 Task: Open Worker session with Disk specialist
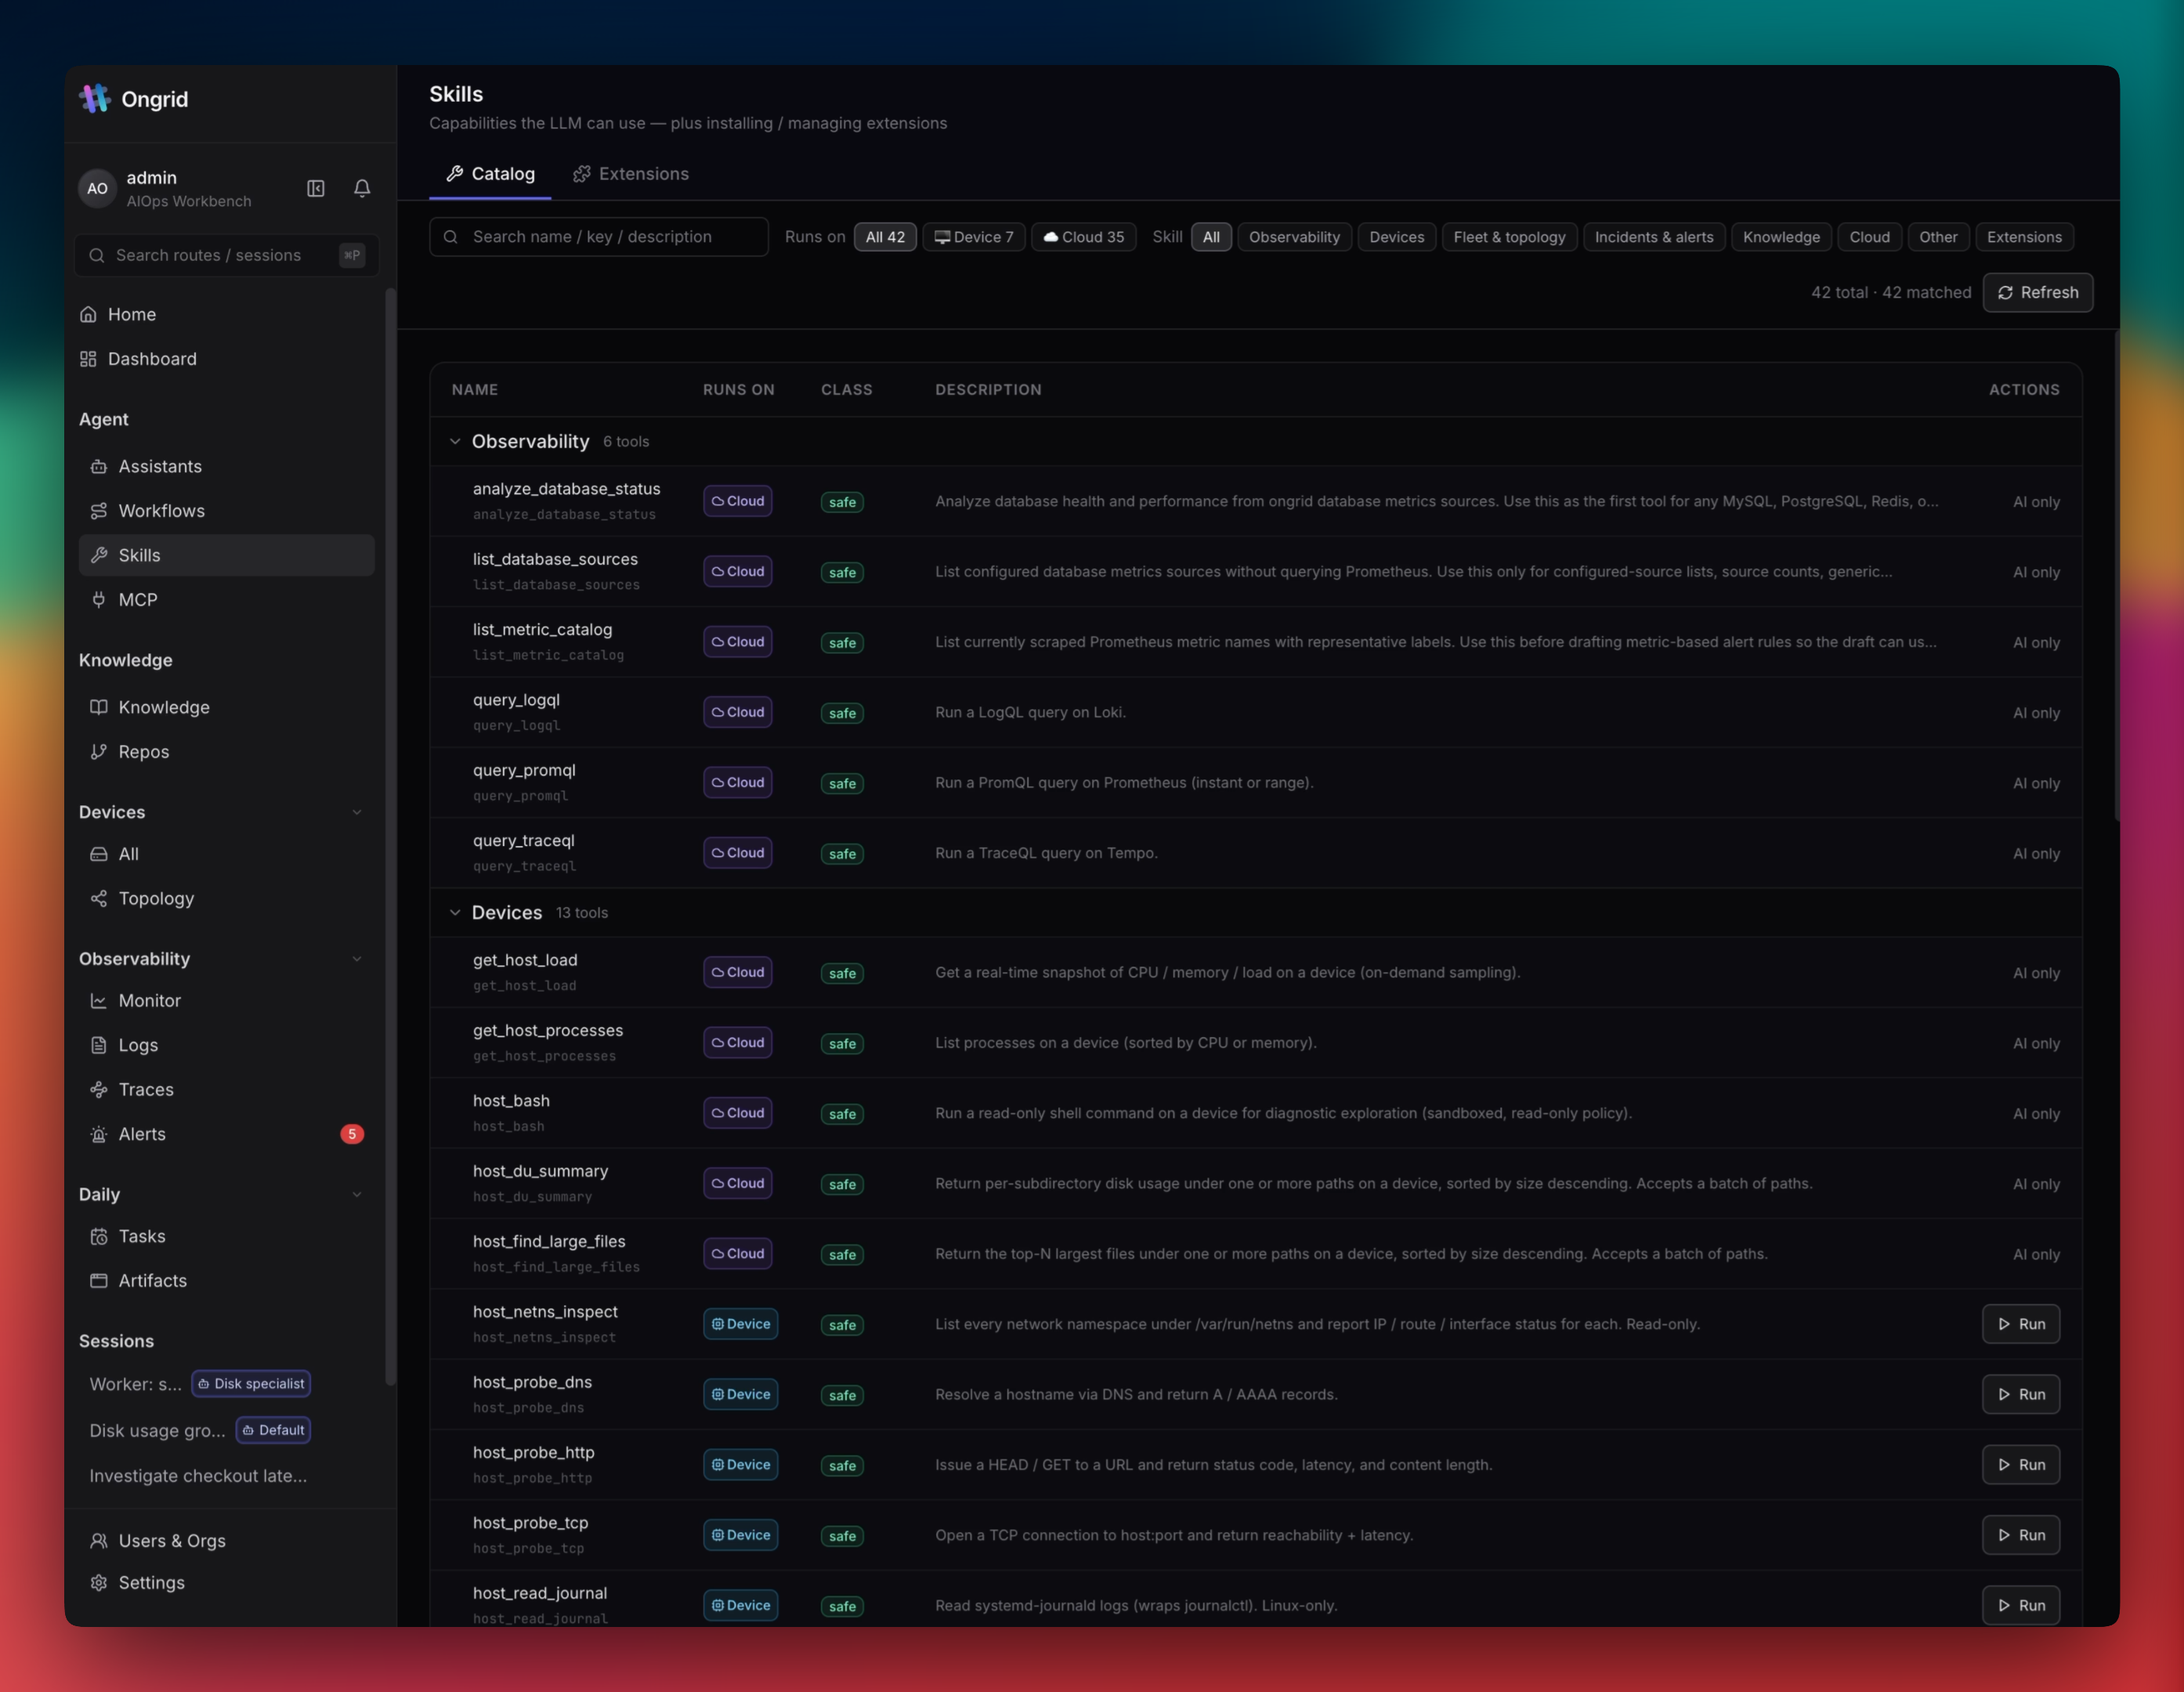(200, 1384)
